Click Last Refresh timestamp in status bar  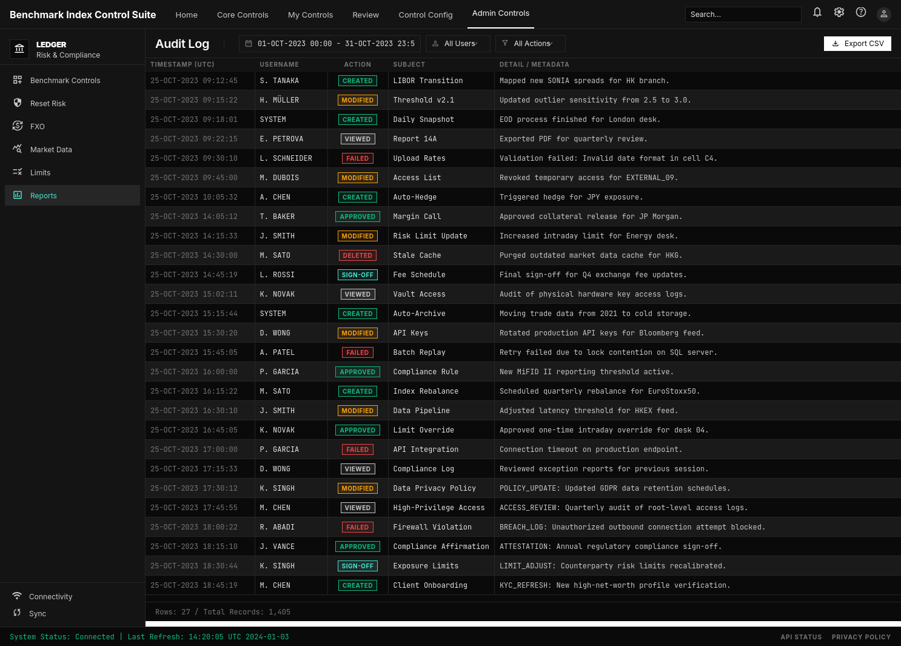pyautogui.click(x=208, y=637)
